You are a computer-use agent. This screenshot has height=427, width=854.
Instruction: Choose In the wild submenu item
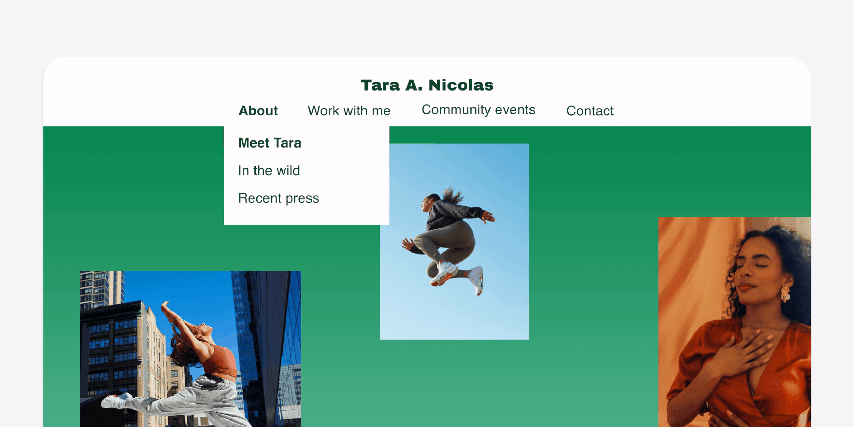[x=269, y=170]
